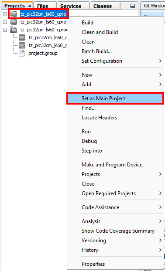Close the Projects tab with x
Image resolution: width=165 pixels, height=271 pixels.
coord(30,6)
